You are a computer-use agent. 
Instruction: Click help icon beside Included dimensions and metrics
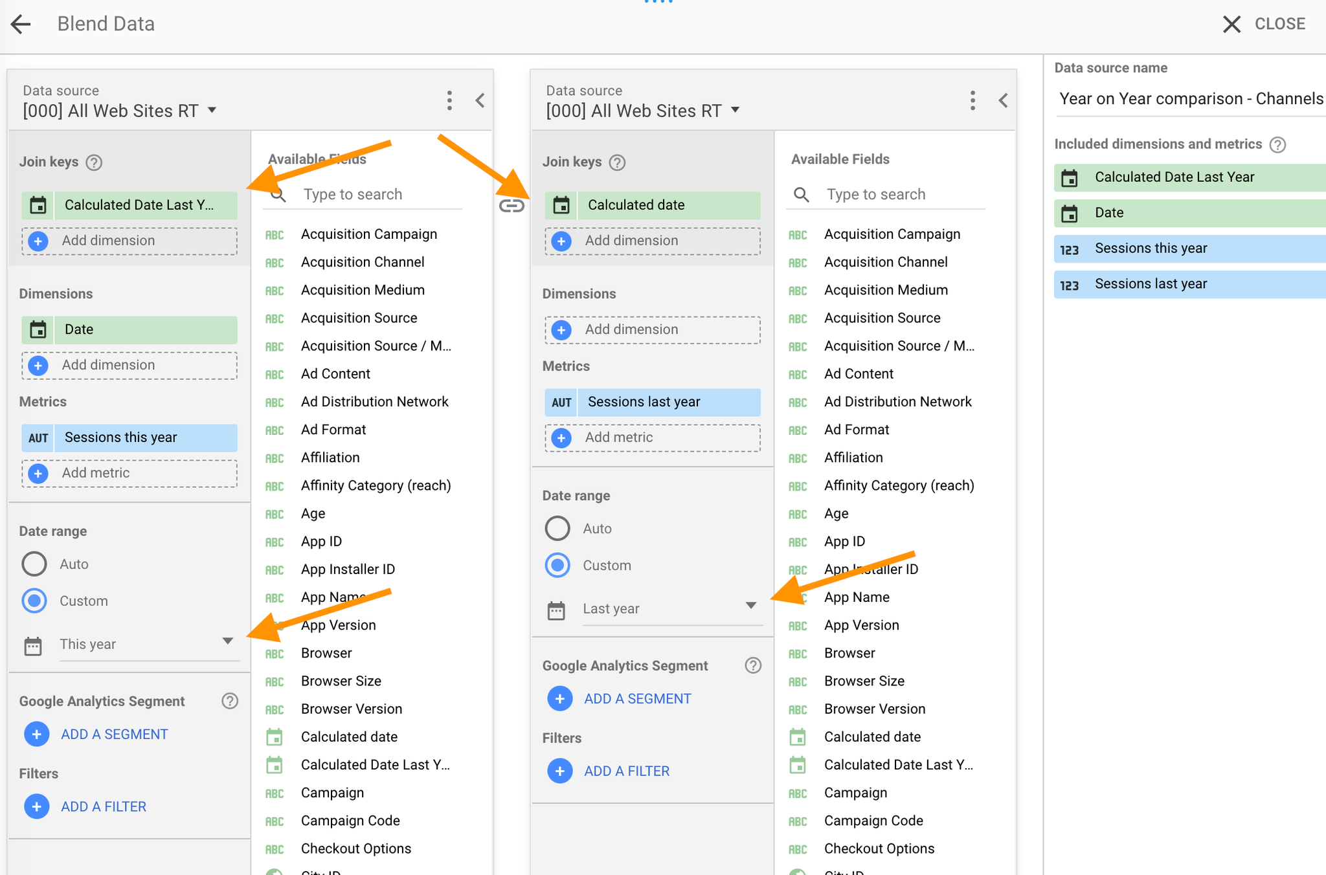[1277, 144]
